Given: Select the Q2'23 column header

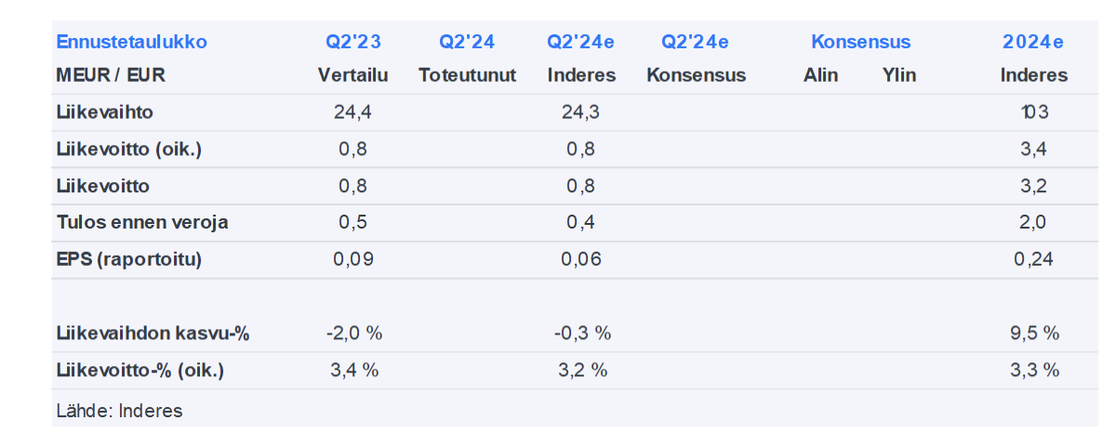Looking at the screenshot, I should click(353, 42).
